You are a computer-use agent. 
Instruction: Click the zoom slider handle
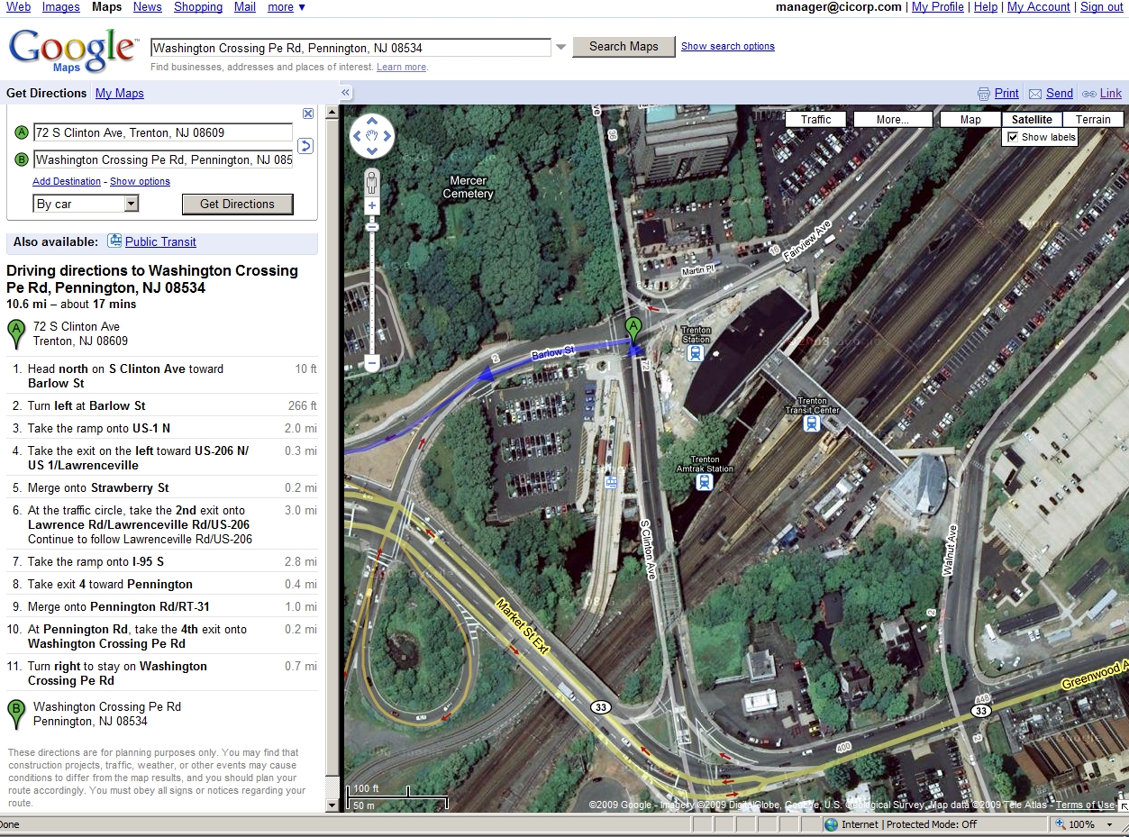[371, 227]
